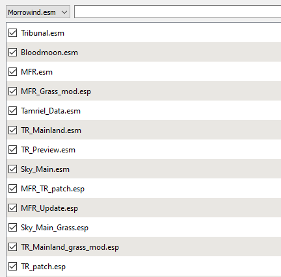Toggle the Sky_Main.esm checkbox
This screenshot has height=277, width=281.
click(12, 169)
